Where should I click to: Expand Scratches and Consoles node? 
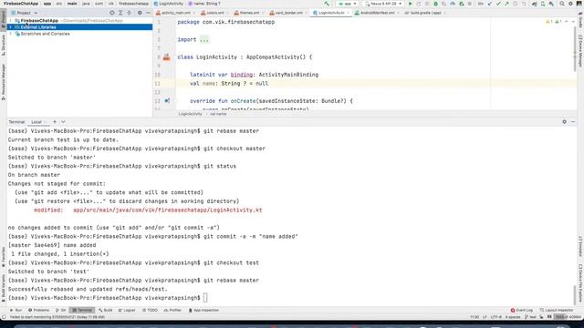pos(10,34)
